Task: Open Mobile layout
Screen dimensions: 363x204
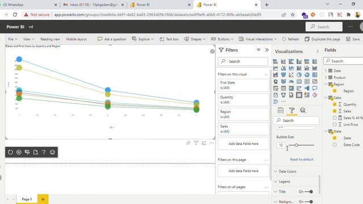Action: coord(76,39)
